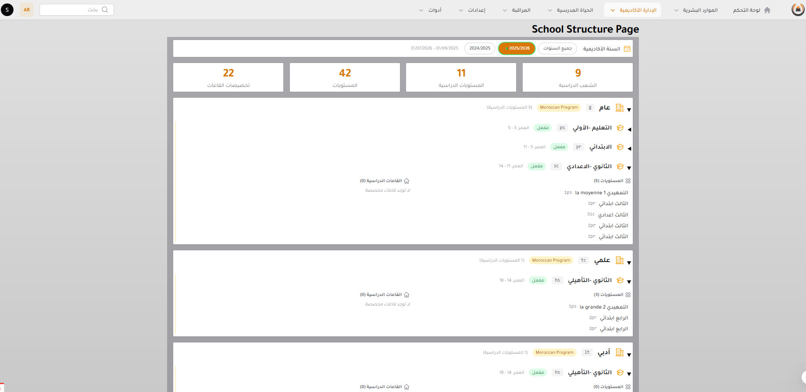
Task: Click the school logo in the top corner
Action: [797, 10]
